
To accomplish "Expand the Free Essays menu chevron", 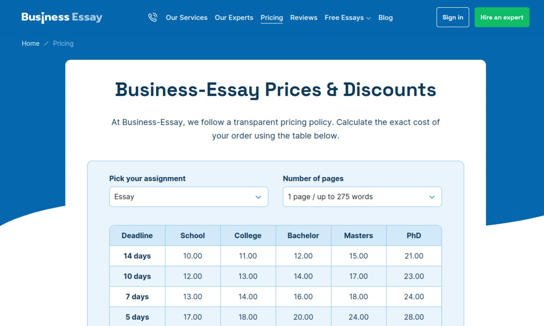I will pyautogui.click(x=368, y=18).
